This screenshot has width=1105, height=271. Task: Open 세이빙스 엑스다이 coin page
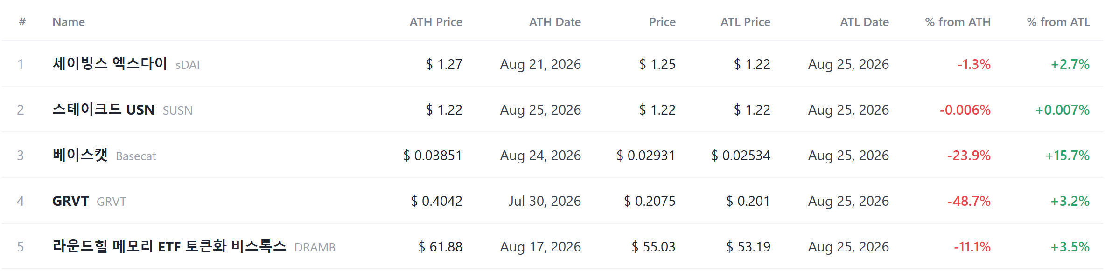[x=110, y=63]
